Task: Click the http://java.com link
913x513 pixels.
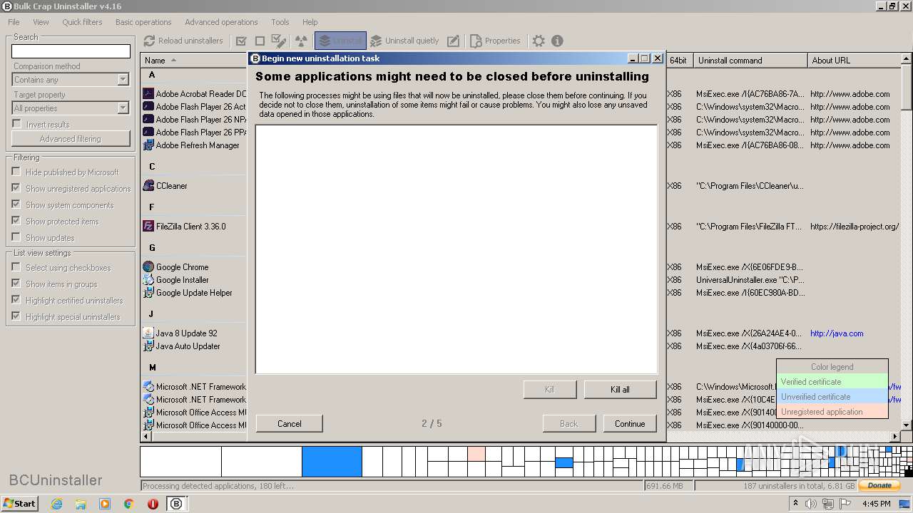Action: 837,333
